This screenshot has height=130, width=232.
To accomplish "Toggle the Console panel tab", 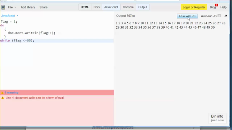I will pos(128,7).
